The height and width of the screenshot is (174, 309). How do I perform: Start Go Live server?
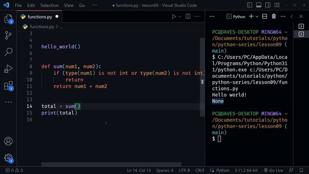coord(273,170)
